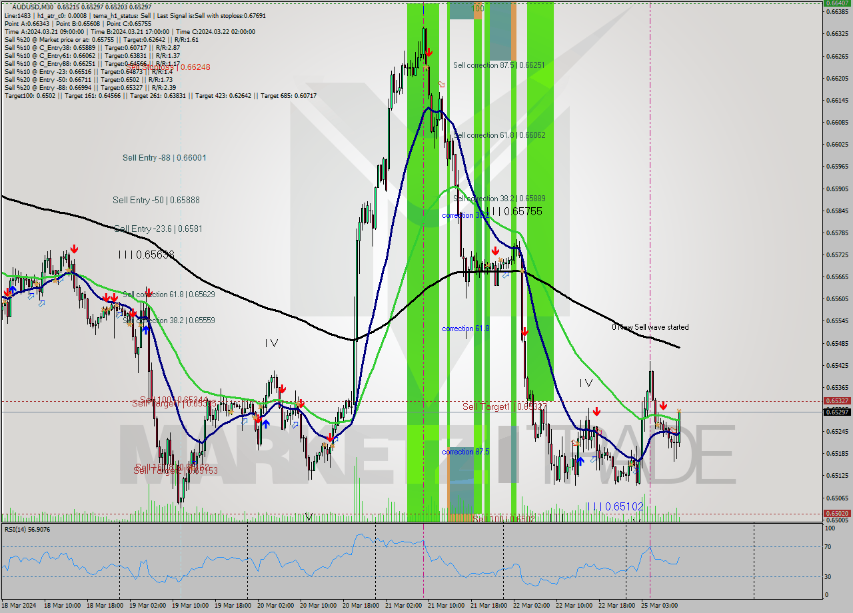Click the RSI(14) 56.9076 indicator label
Viewport: 853px width, 613px height.
(x=27, y=530)
